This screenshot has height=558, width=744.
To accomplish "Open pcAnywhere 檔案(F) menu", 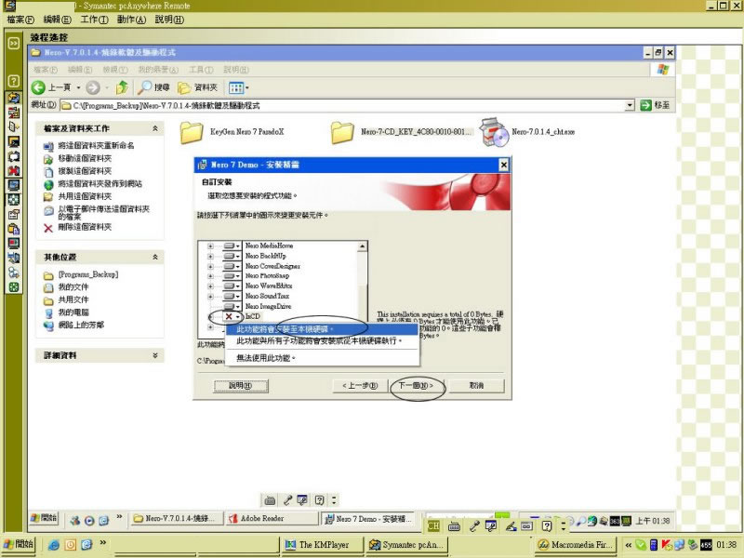I will coord(20,20).
